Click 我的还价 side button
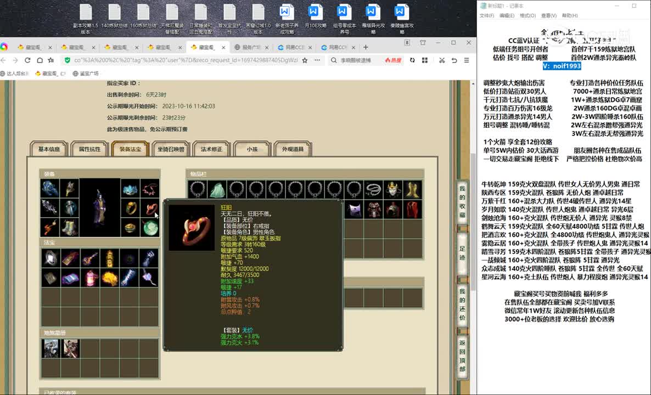Image resolution: width=651 pixels, height=395 pixels. click(x=462, y=304)
